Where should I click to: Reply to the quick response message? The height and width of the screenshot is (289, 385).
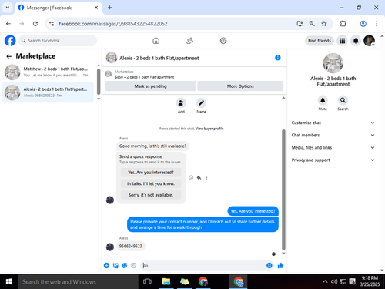coord(199,177)
